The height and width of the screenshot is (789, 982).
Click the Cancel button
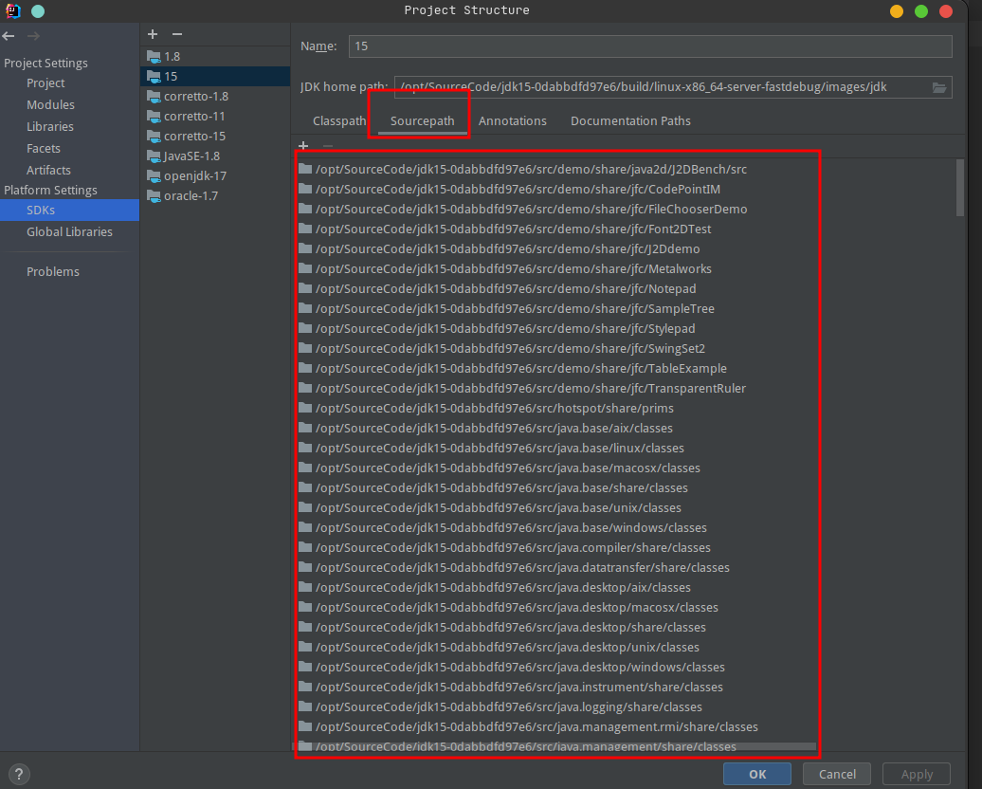(837, 774)
